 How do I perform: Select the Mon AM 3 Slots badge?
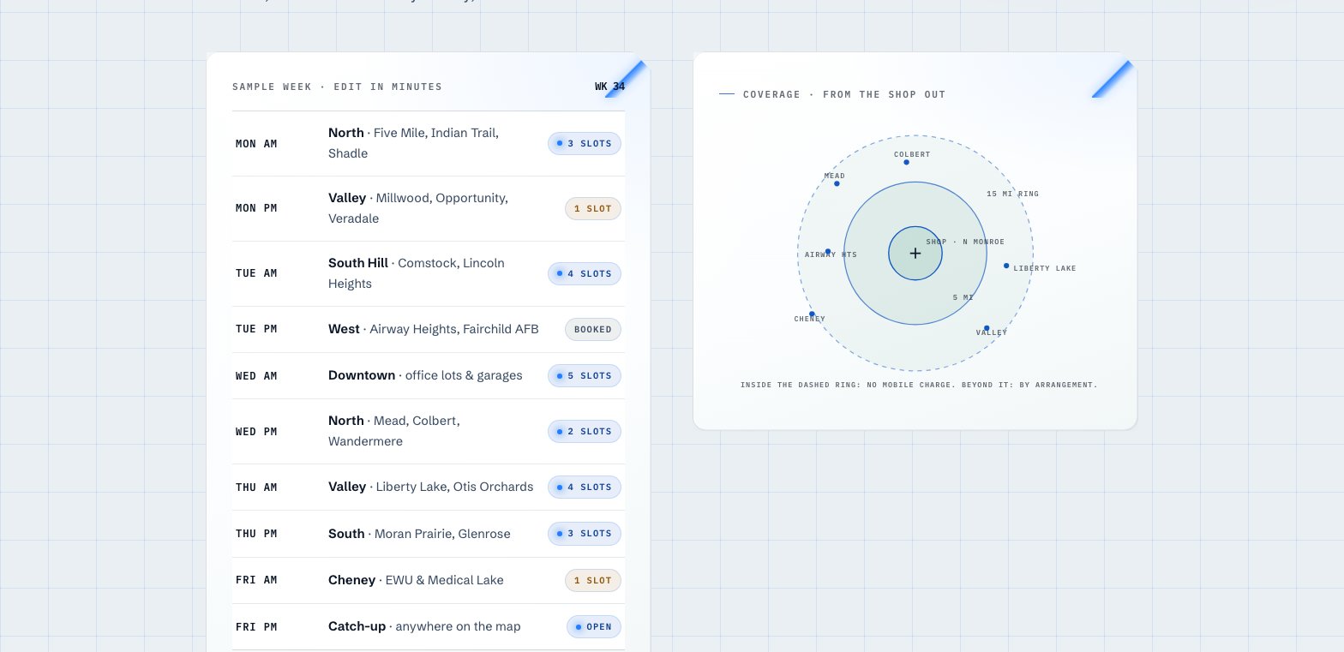point(585,144)
